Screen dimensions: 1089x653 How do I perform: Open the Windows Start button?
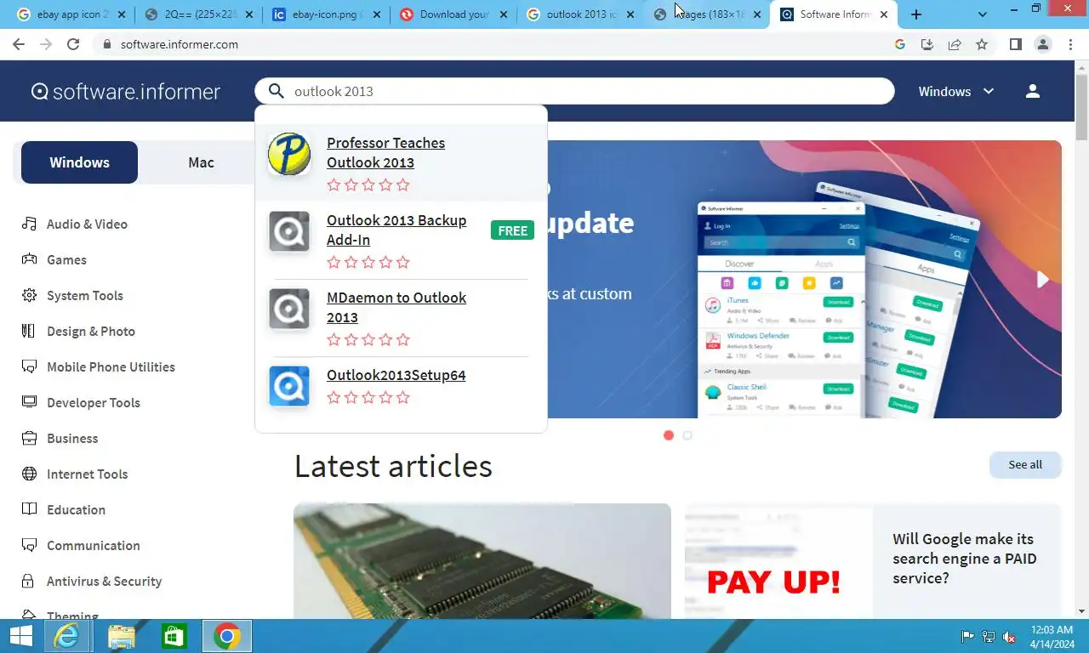(x=20, y=636)
